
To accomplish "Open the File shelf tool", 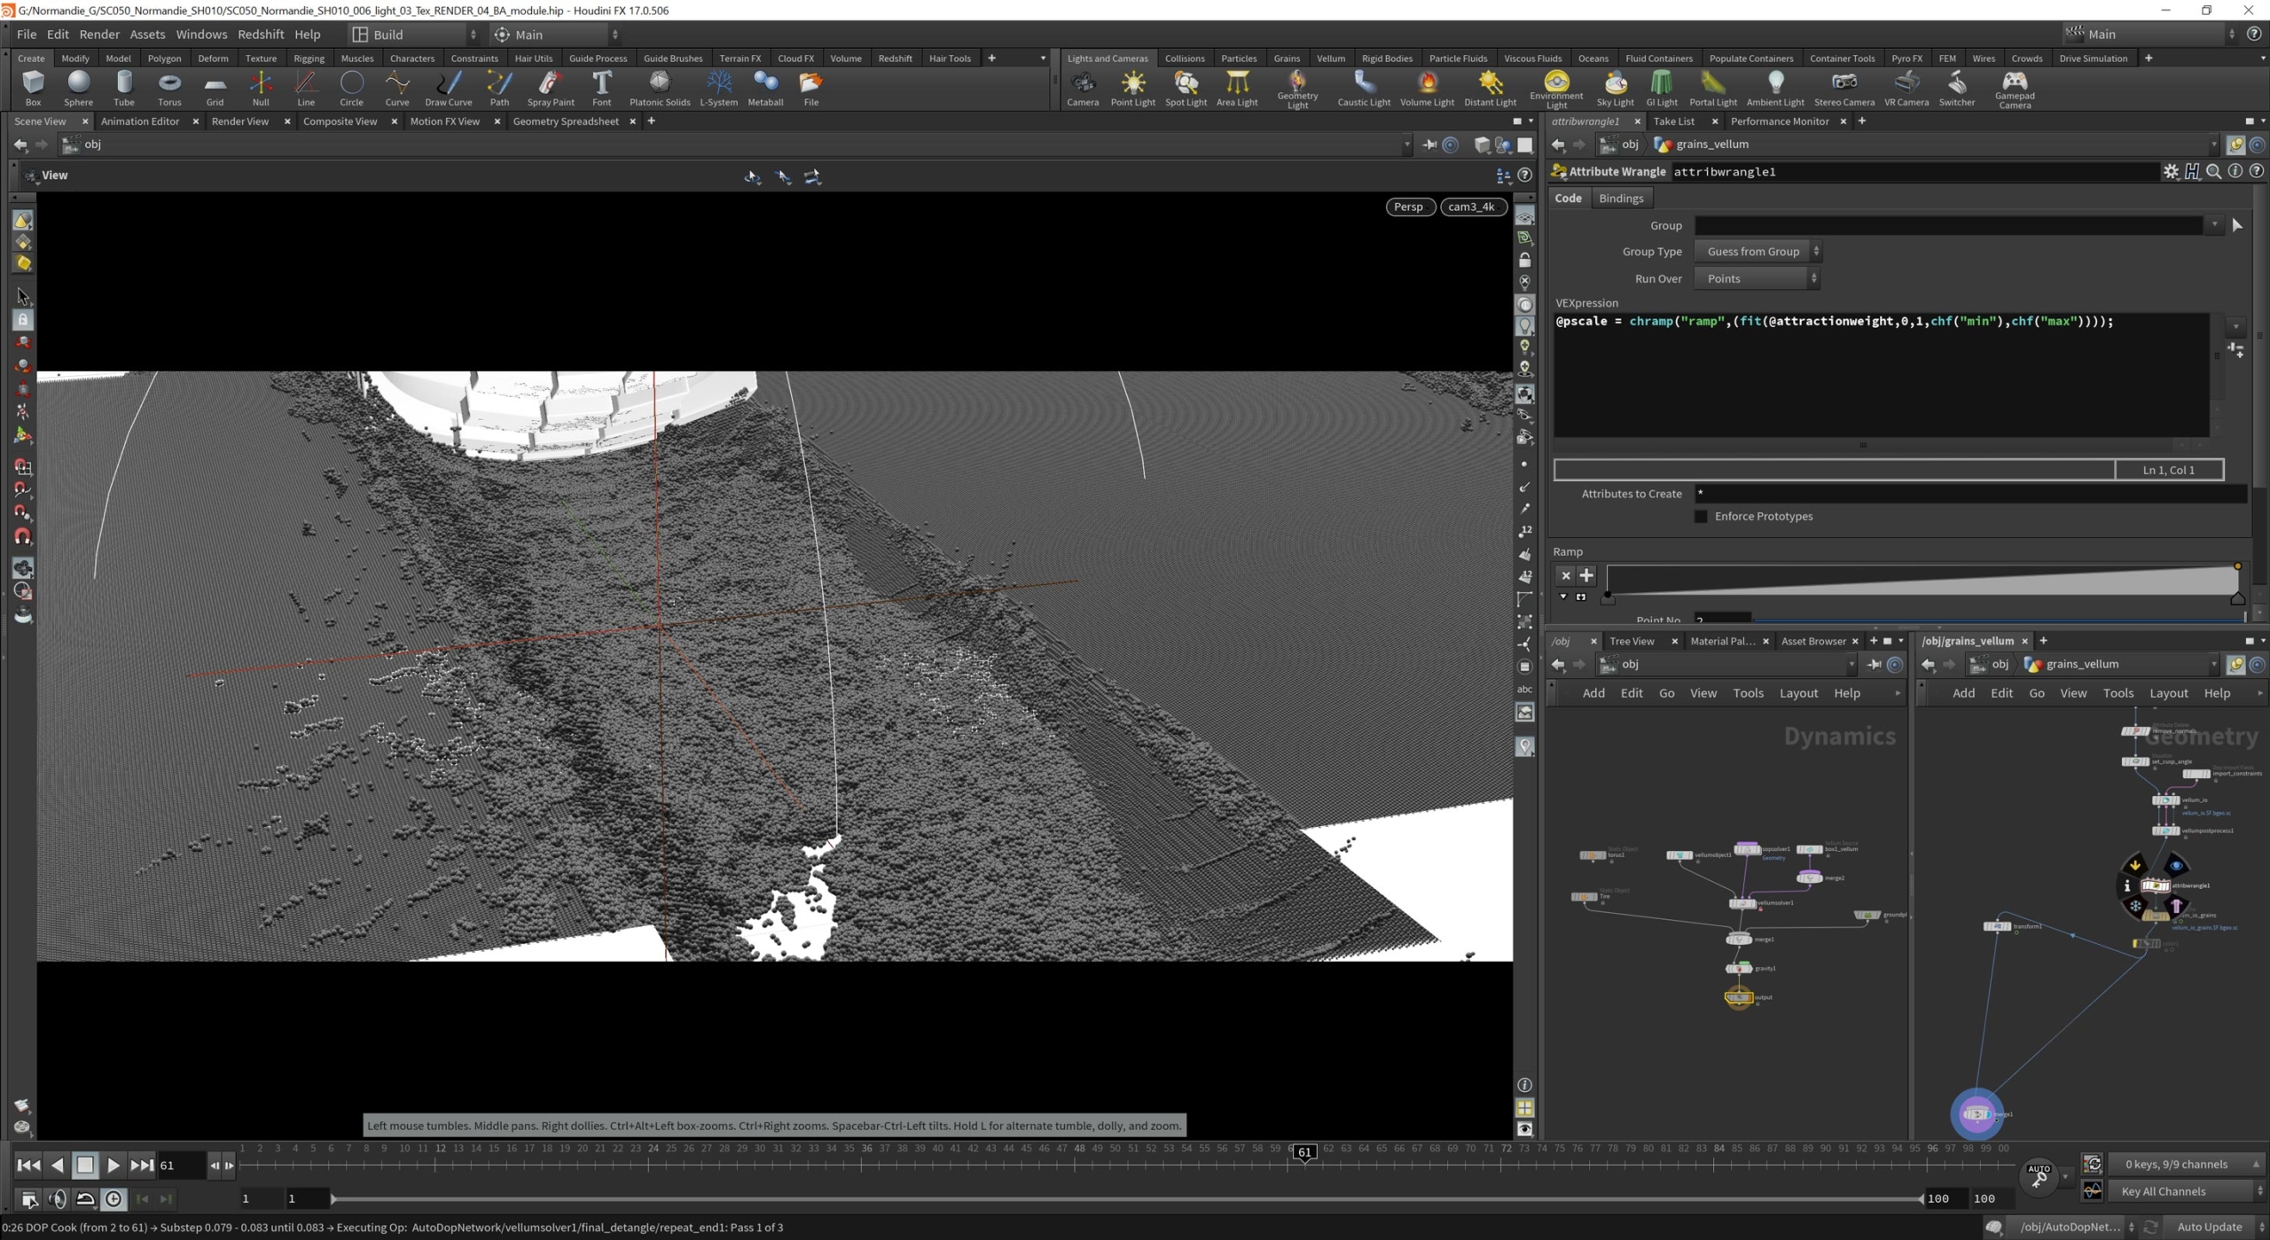I will 810,89.
